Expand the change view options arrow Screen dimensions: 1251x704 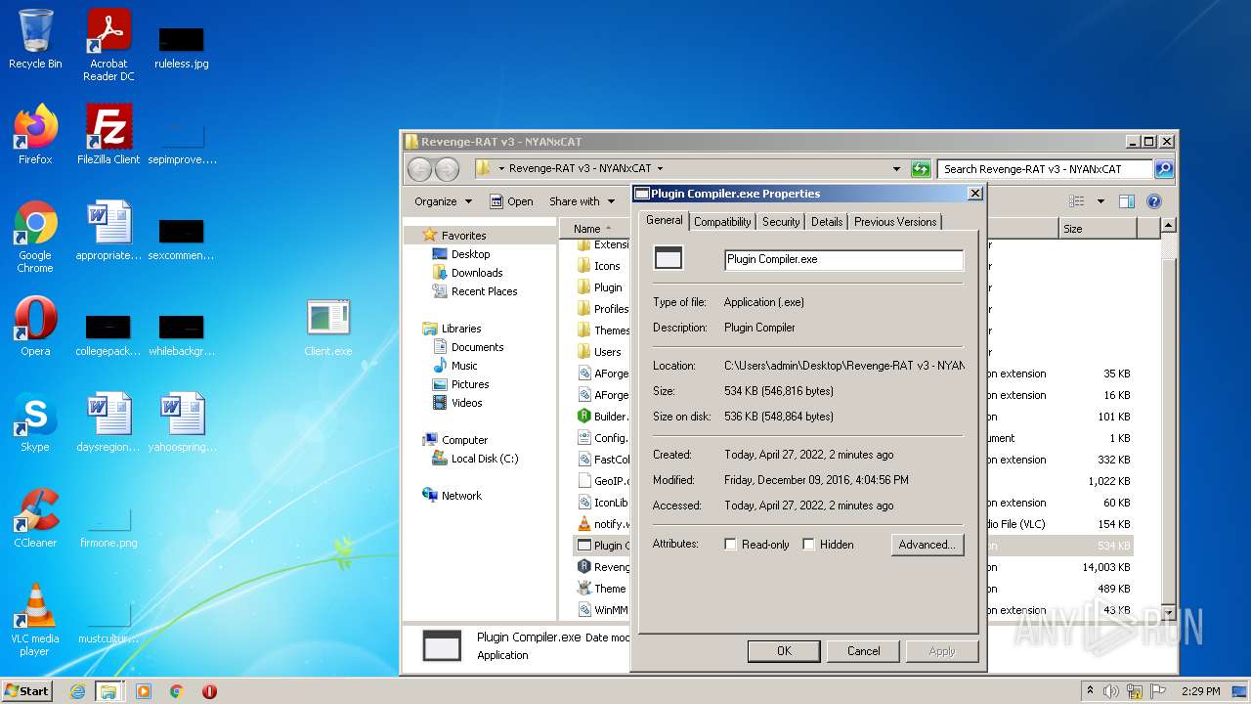[x=1100, y=201]
